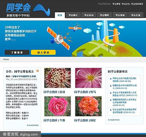Click the 同学会财务总监 line
Screen dimensions: 146x137
17,116
